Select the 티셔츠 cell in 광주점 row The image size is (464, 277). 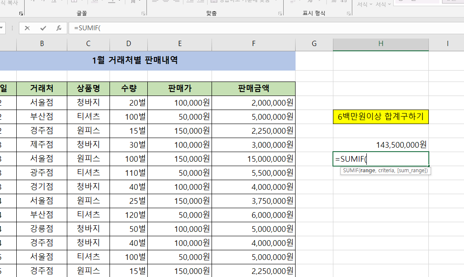[x=88, y=173]
